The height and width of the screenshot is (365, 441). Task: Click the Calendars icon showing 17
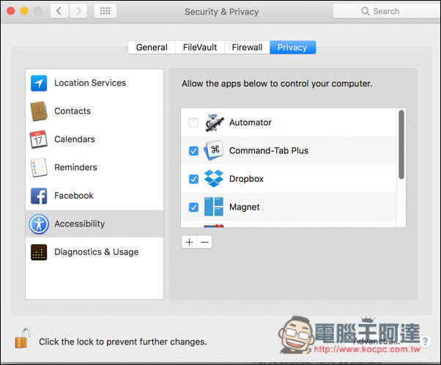[39, 139]
